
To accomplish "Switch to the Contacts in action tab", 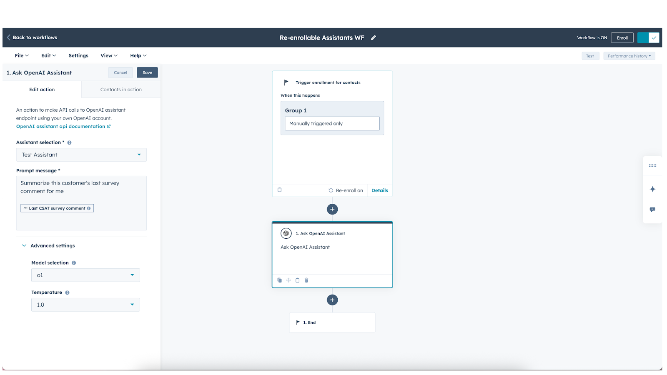I will click(x=121, y=90).
